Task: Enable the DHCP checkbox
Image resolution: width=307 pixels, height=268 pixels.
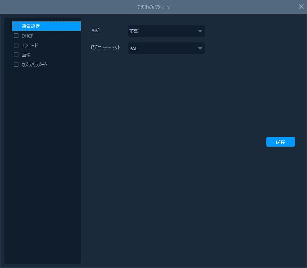Action: pyautogui.click(x=16, y=36)
